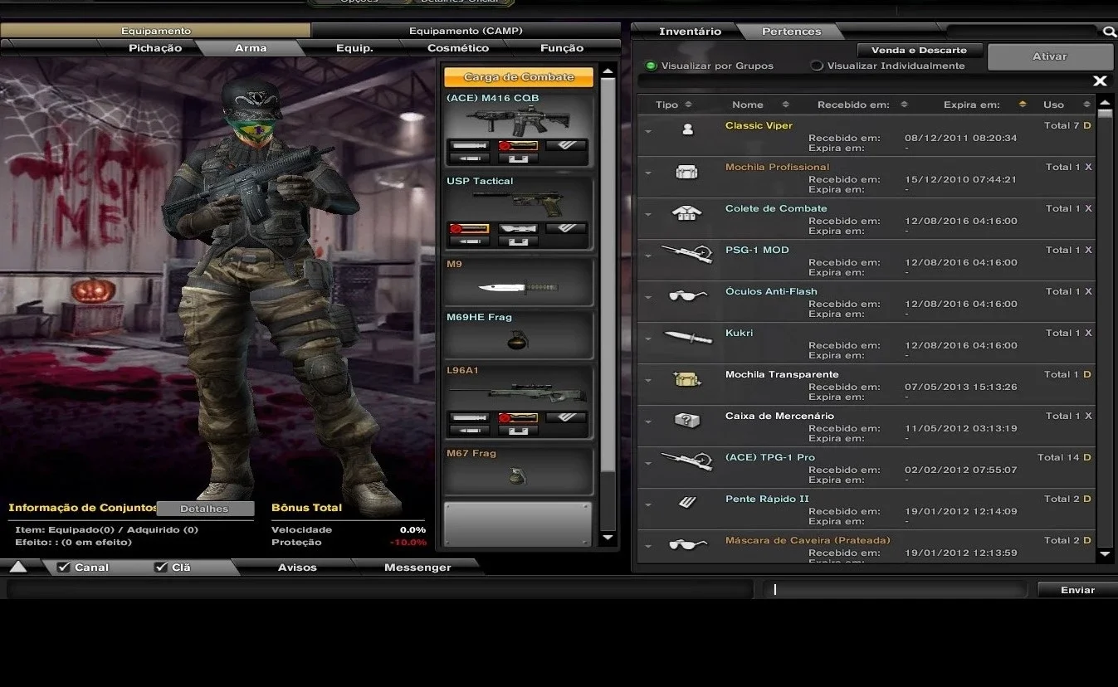This screenshot has height=687, width=1118.
Task: Expand the (ACE) TPG-1 Pro group row
Action: pos(648,463)
